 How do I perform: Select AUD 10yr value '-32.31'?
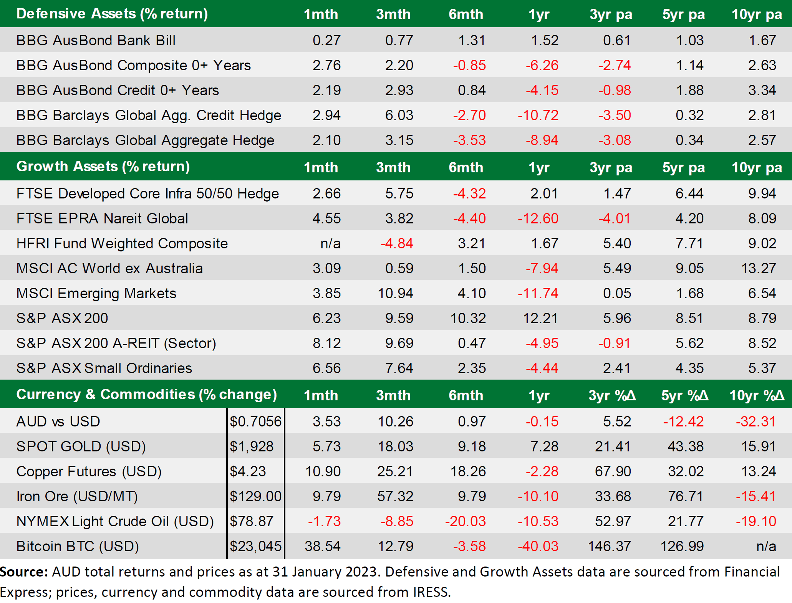(756, 421)
